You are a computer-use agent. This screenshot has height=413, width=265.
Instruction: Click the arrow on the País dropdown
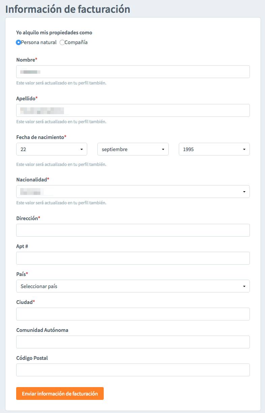point(244,286)
